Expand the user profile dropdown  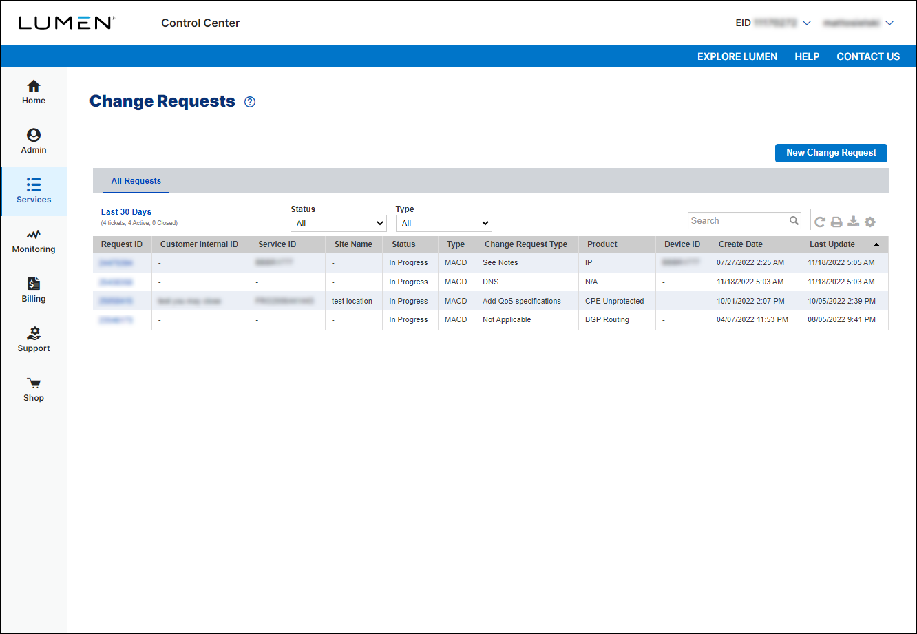889,23
